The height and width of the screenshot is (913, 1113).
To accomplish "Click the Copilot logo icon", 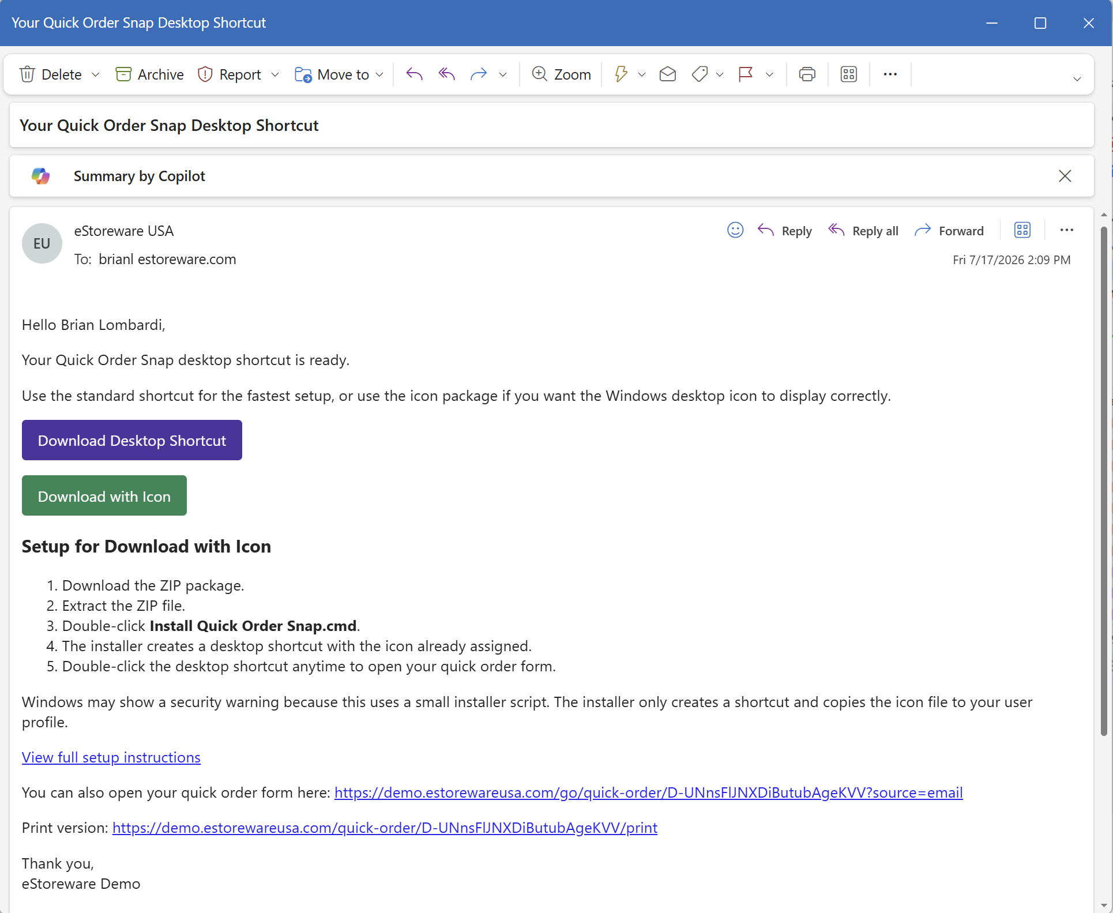I will [40, 176].
